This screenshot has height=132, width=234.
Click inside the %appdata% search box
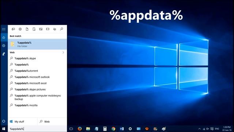coord(37,129)
